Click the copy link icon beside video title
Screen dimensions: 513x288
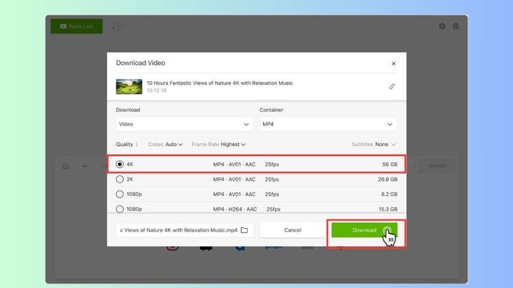tap(392, 86)
